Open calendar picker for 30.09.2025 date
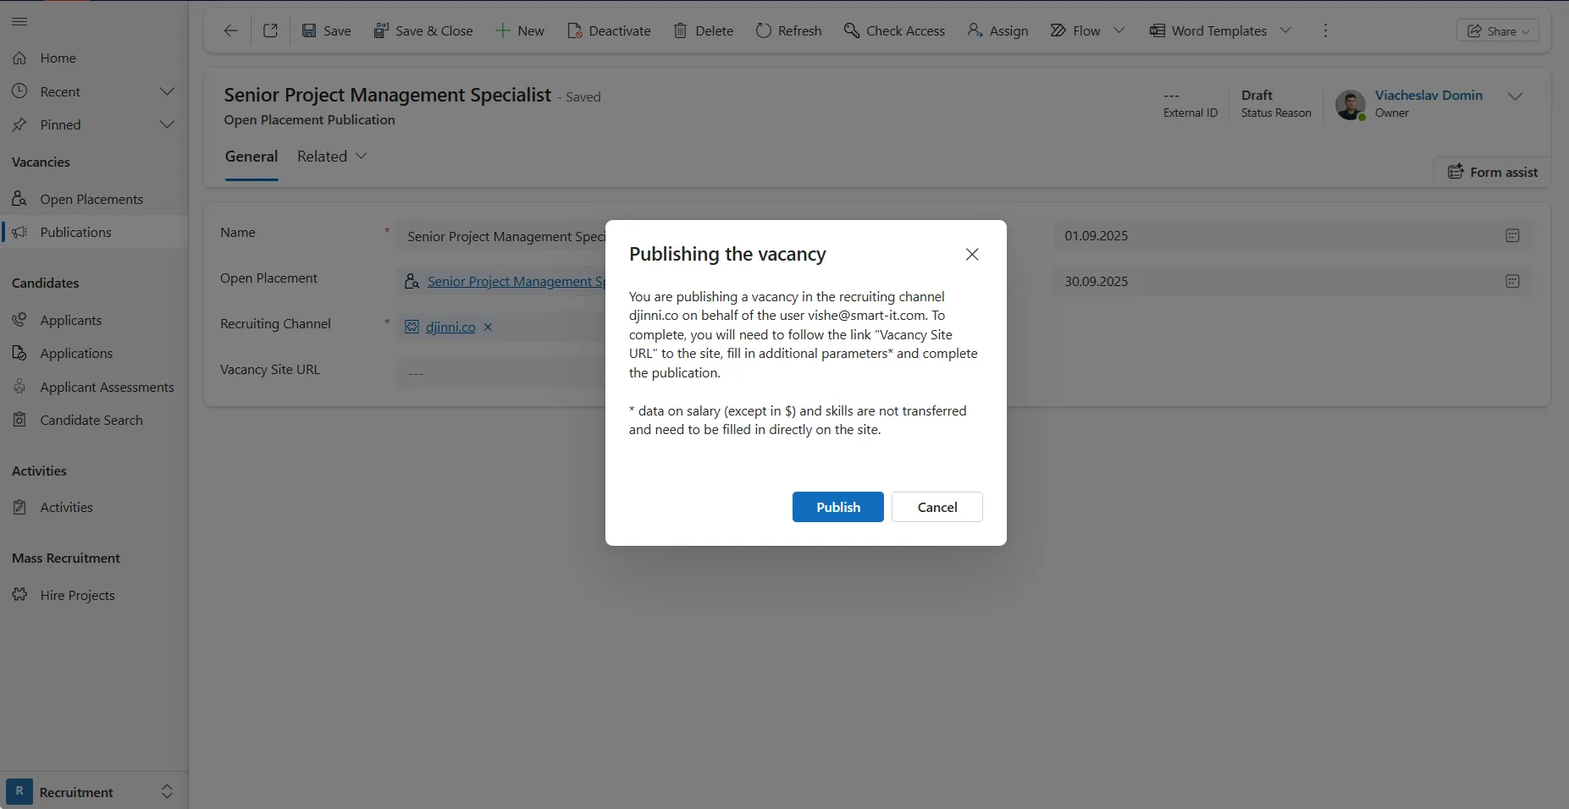The height and width of the screenshot is (809, 1569). coord(1512,282)
